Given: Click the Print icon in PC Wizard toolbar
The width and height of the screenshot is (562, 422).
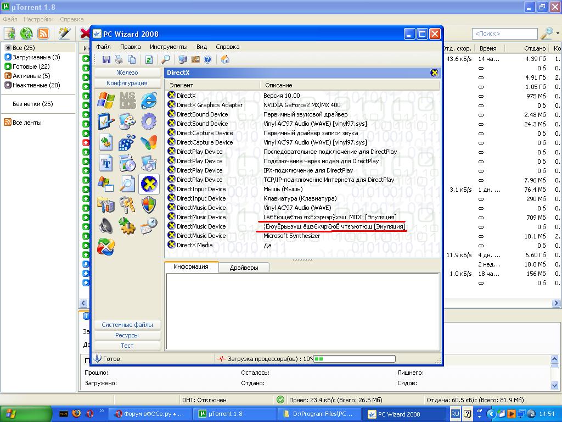Looking at the screenshot, I should click(x=119, y=59).
